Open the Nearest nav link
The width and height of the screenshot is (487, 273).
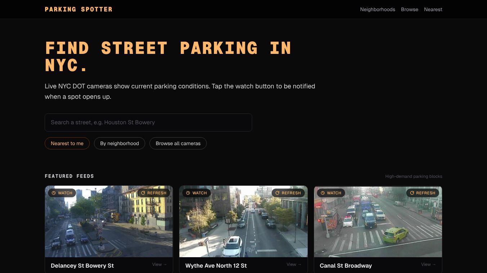click(433, 9)
